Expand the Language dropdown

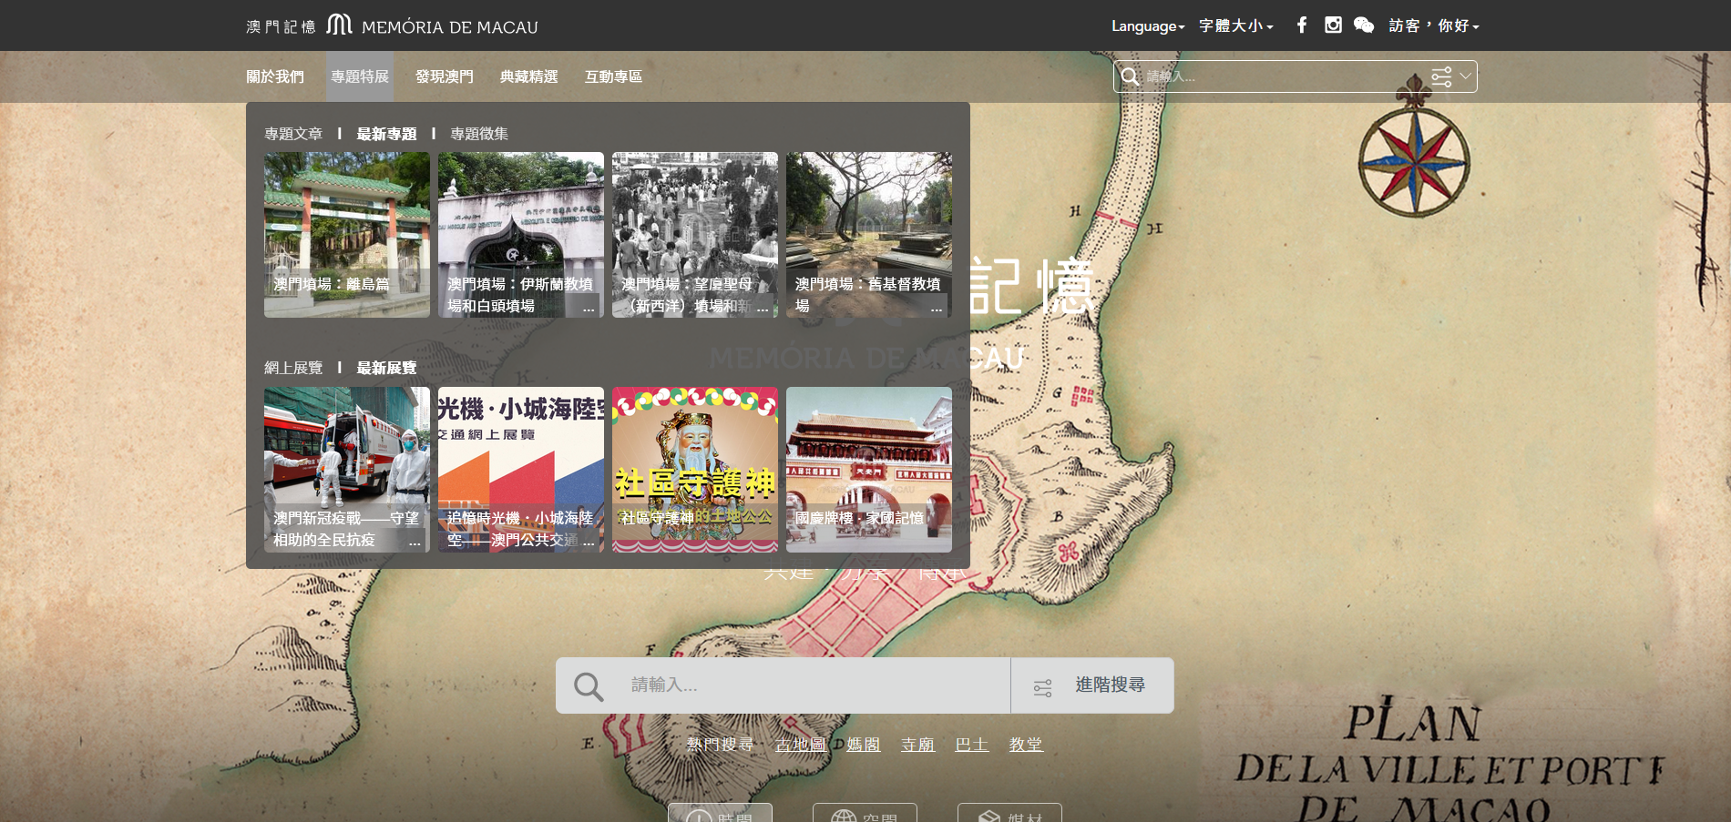(x=1148, y=25)
